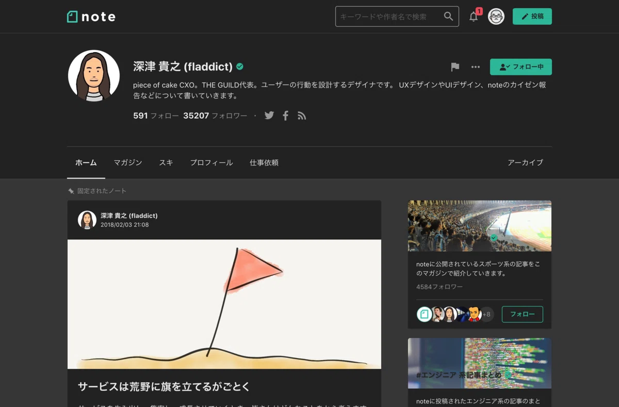The height and width of the screenshot is (407, 619).
Task: Open the アーカイブ archive tab
Action: [x=525, y=163]
